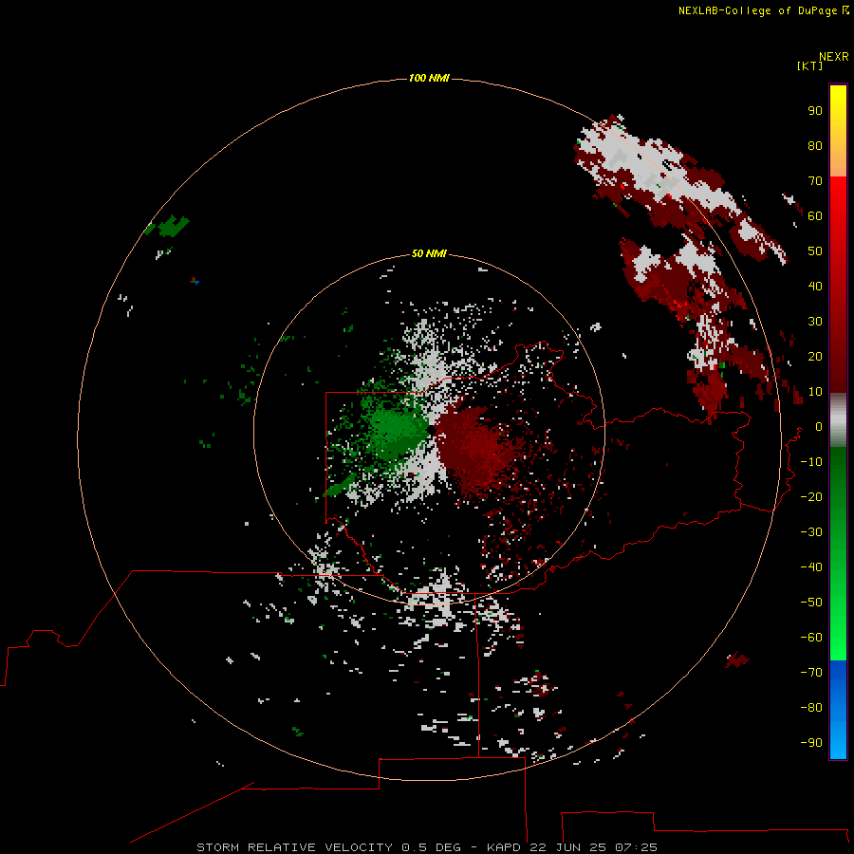Click the blue bottom segment of color bar

tap(838, 710)
